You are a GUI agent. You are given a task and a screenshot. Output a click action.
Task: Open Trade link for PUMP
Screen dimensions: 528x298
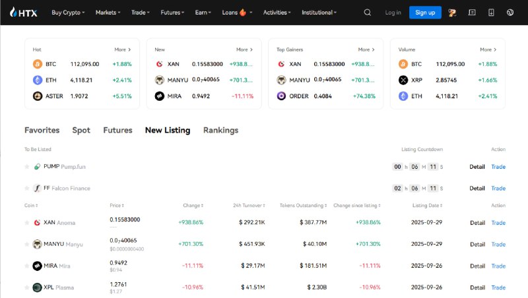point(498,167)
